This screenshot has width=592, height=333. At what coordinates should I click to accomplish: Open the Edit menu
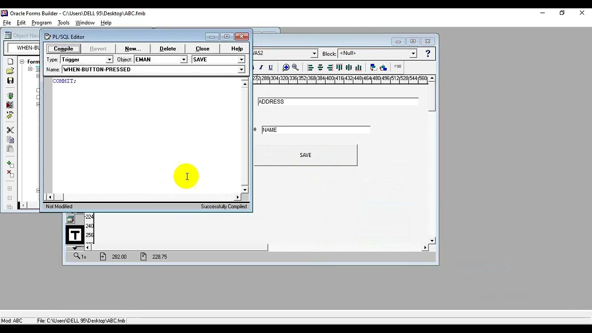[x=21, y=23]
